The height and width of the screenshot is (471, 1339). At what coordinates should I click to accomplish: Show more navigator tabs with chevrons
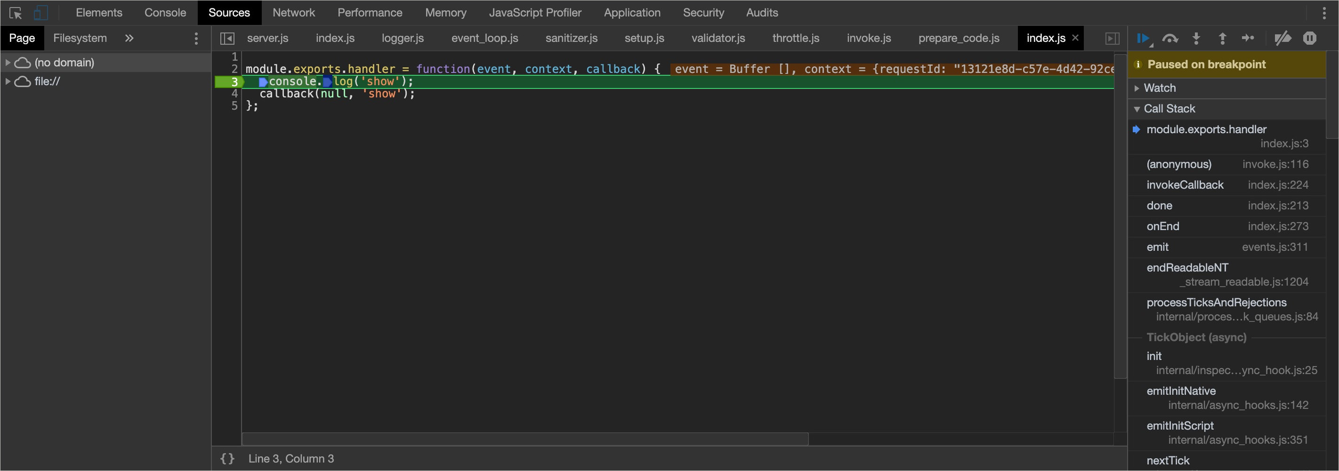point(129,39)
